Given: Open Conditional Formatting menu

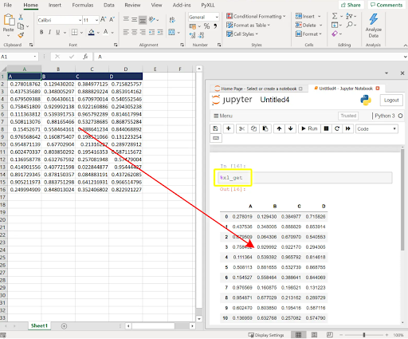Looking at the screenshot, I should point(256,16).
